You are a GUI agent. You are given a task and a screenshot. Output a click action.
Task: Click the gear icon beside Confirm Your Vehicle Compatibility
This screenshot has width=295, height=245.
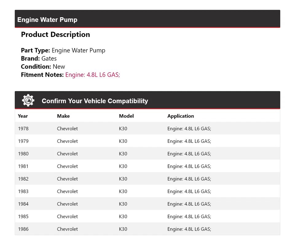(28, 100)
